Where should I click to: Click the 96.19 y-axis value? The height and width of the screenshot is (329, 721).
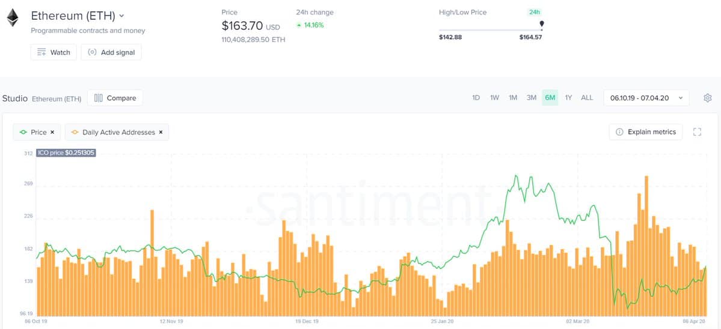click(x=26, y=314)
